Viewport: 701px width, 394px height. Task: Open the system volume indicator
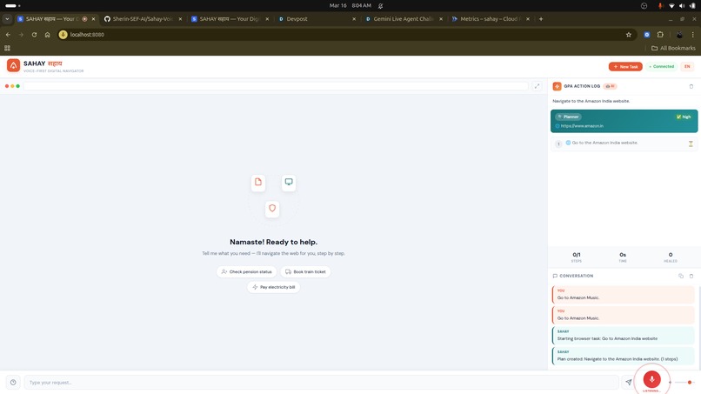(x=682, y=6)
